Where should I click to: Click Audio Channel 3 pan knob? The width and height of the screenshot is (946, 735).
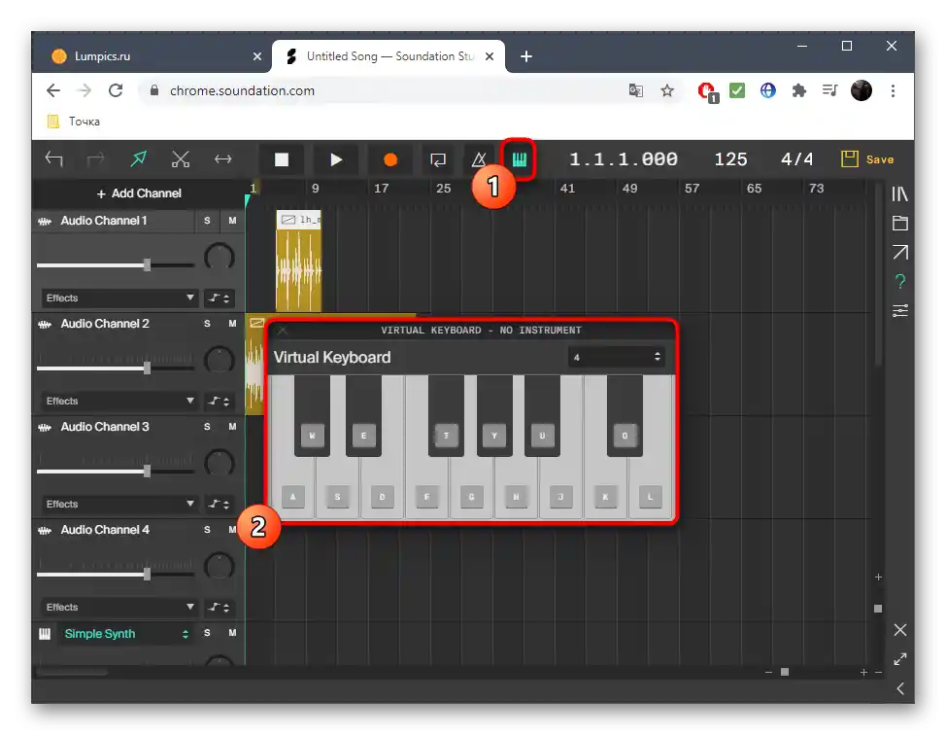click(219, 463)
